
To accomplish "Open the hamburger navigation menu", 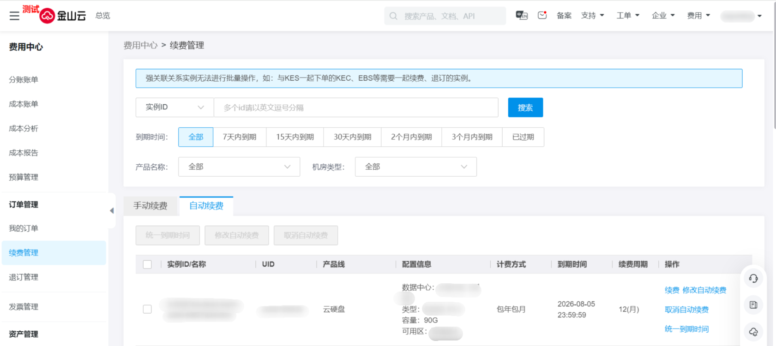I will (x=14, y=16).
